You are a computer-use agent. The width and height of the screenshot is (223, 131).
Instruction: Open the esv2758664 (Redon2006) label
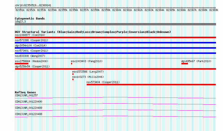(x=32, y=61)
